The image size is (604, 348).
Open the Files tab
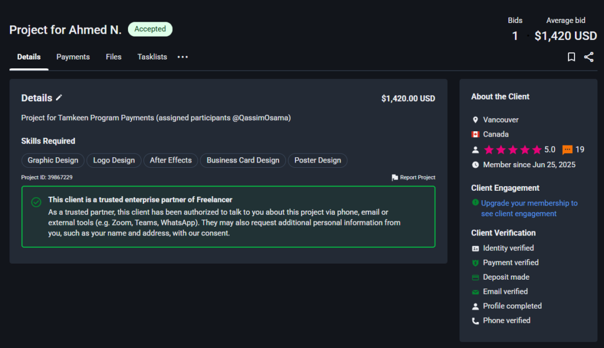point(114,57)
